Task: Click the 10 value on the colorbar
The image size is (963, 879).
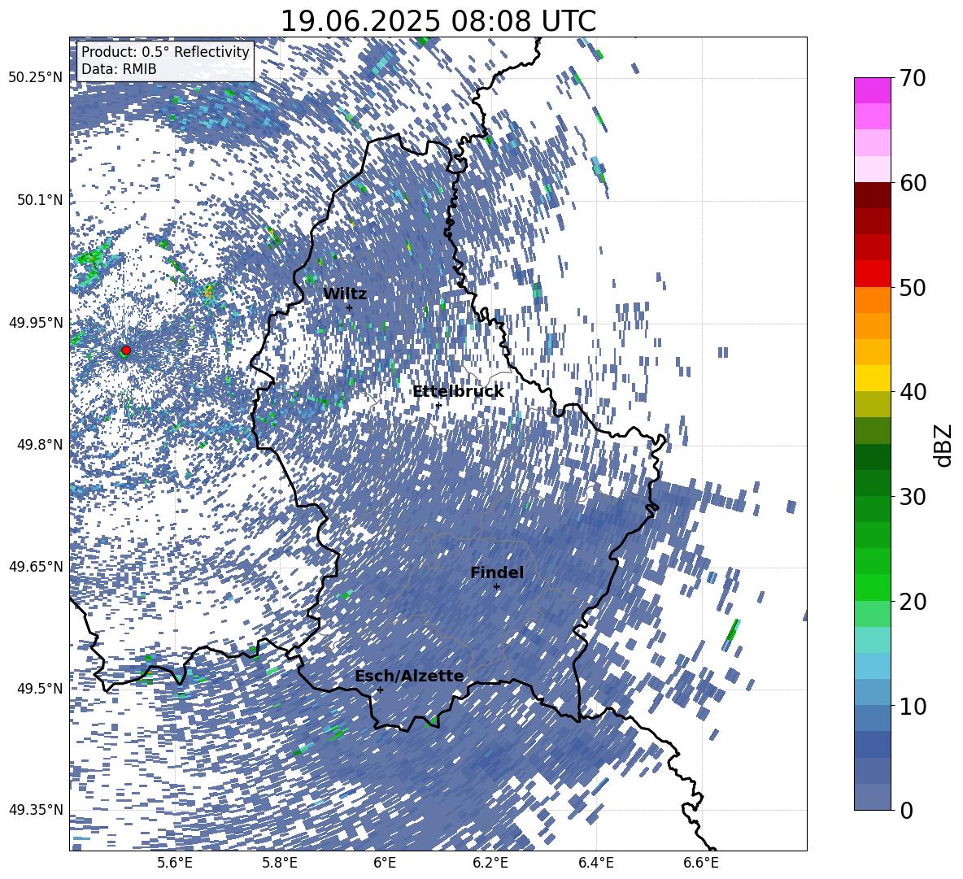Action: click(x=913, y=706)
